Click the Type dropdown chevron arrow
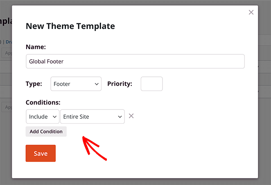This screenshot has height=185, width=271. click(97, 84)
